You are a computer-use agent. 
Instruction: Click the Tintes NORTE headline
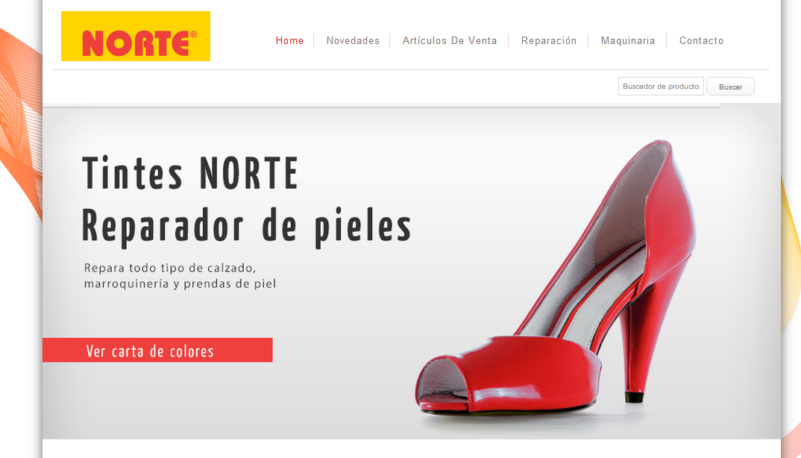(x=190, y=173)
